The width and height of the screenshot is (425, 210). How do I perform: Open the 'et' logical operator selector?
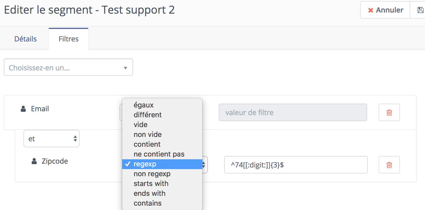click(52, 139)
